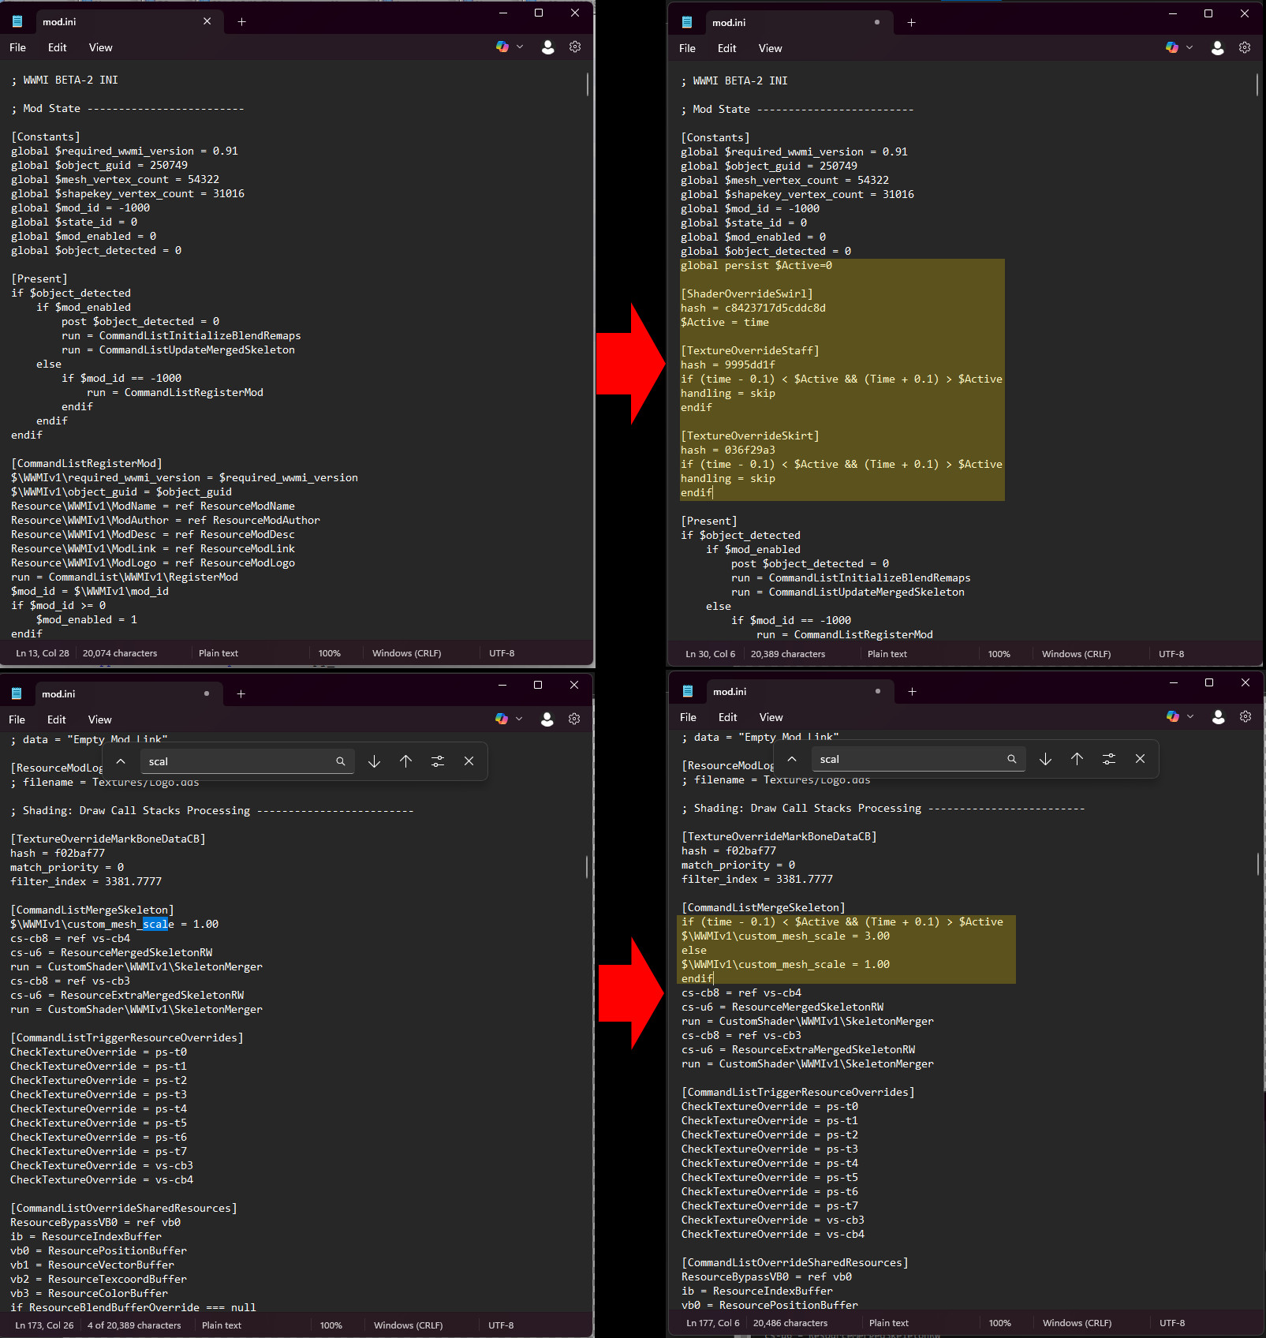
Task: Click the document icon on the mod.ini tab
Action: tap(17, 21)
